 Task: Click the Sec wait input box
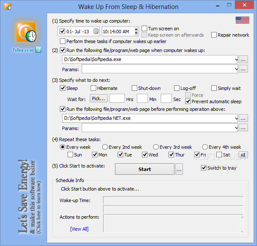(166, 98)
